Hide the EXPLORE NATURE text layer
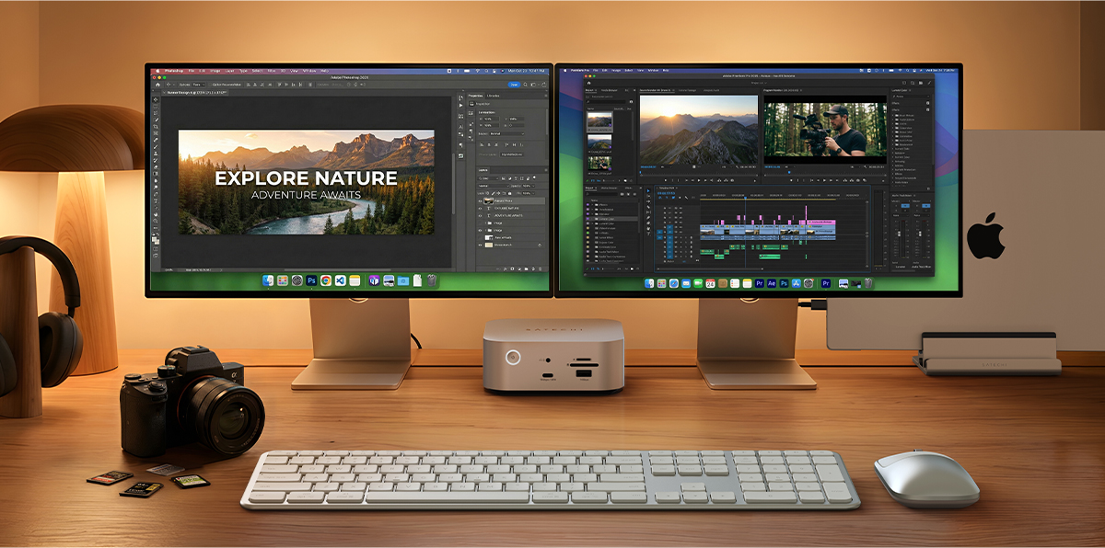 pos(480,208)
